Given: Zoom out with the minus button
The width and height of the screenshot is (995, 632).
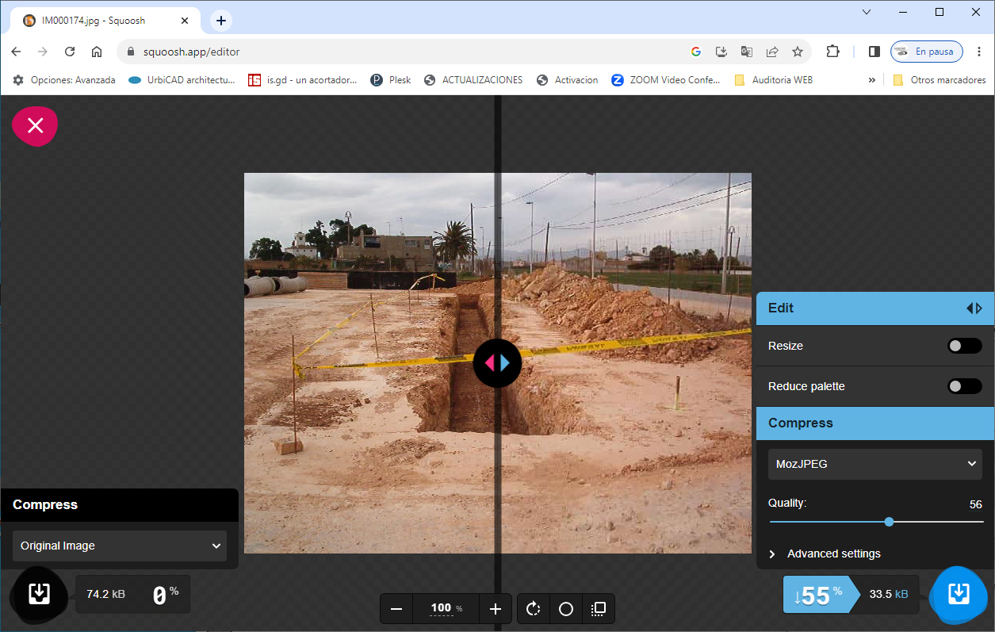Looking at the screenshot, I should pyautogui.click(x=396, y=609).
